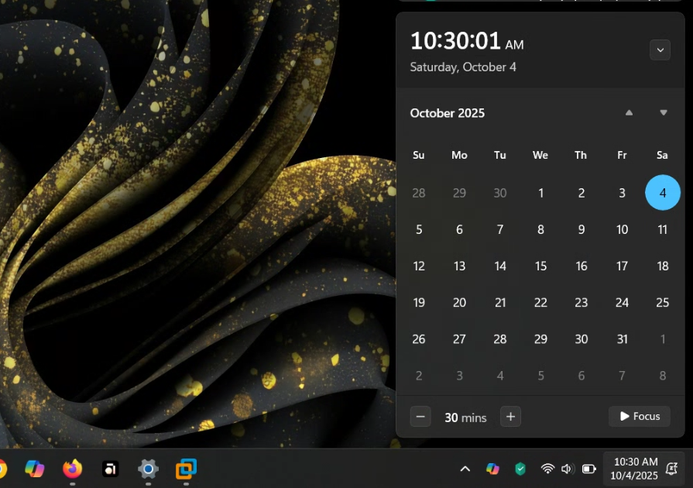Open the notification bell icon
The height and width of the screenshot is (488, 693).
pos(672,469)
